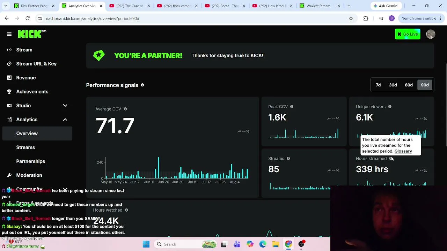
Task: Show info for Peak CCV
Action: [292, 107]
